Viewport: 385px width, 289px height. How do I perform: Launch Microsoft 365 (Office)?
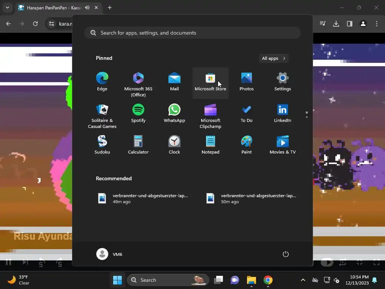point(138,84)
